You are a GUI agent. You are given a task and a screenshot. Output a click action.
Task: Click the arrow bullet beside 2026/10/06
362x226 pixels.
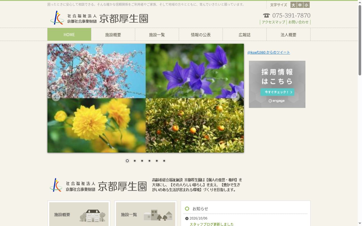[x=187, y=218]
